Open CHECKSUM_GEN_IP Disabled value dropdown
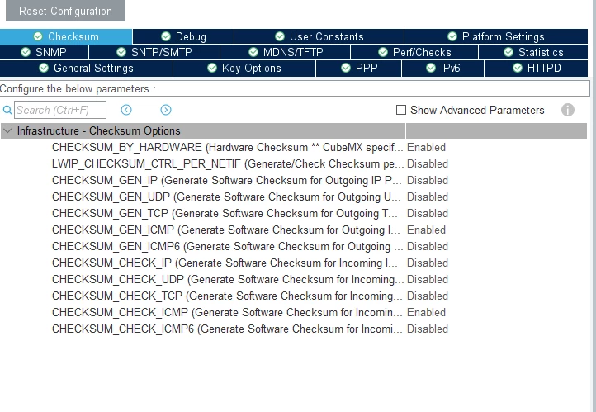The height and width of the screenshot is (412, 596). click(x=428, y=180)
